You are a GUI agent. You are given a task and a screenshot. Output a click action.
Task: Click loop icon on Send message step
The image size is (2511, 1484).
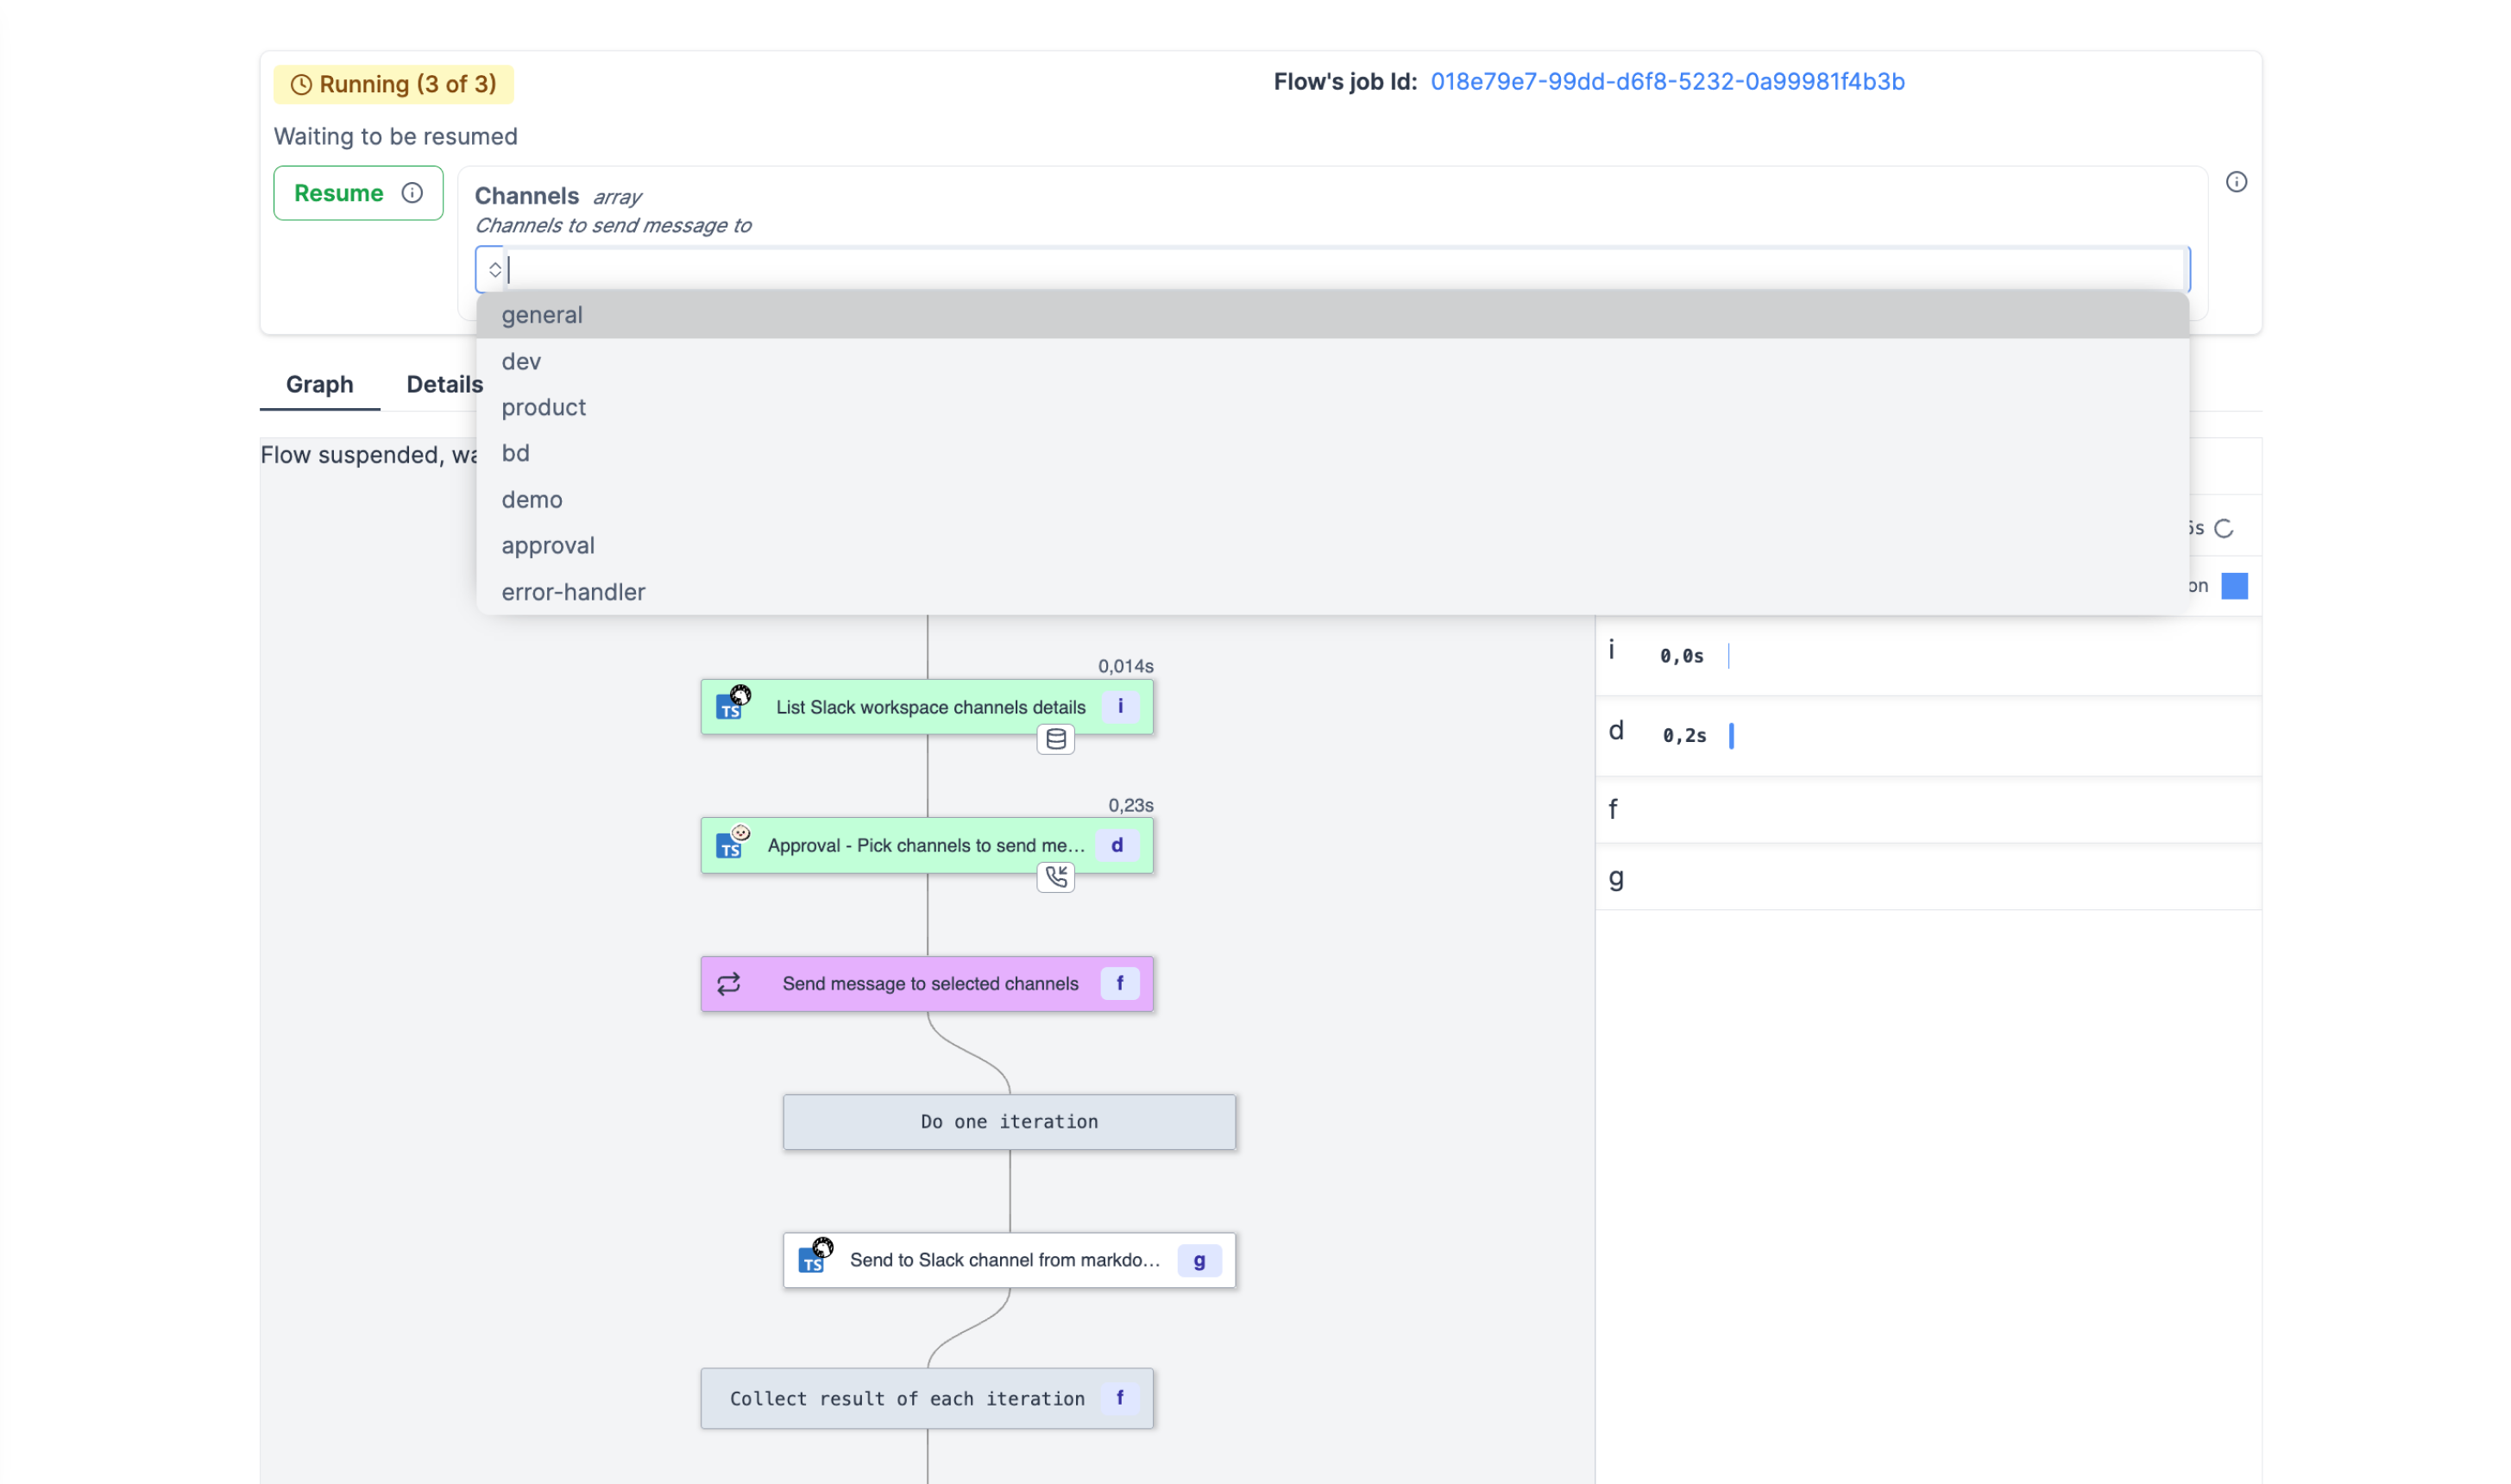729,984
